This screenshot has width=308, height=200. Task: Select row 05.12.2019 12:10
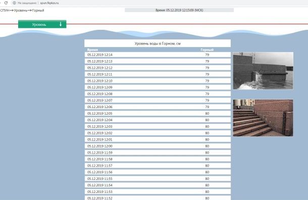(158, 81)
